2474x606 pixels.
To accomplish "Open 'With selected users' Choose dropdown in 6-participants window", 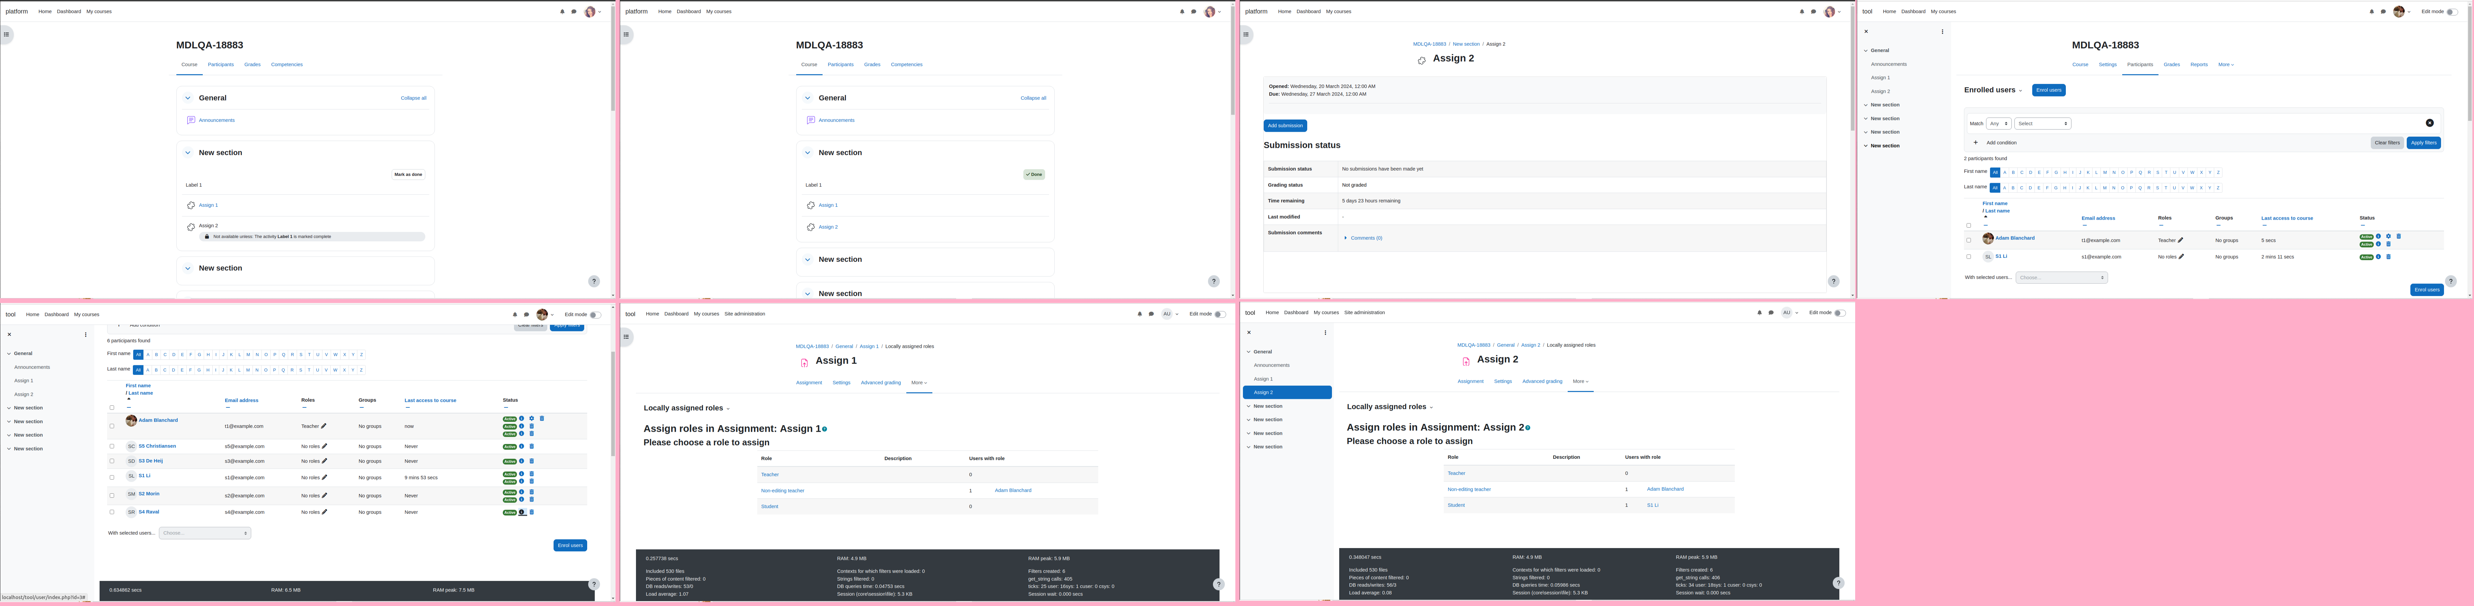I will (204, 533).
